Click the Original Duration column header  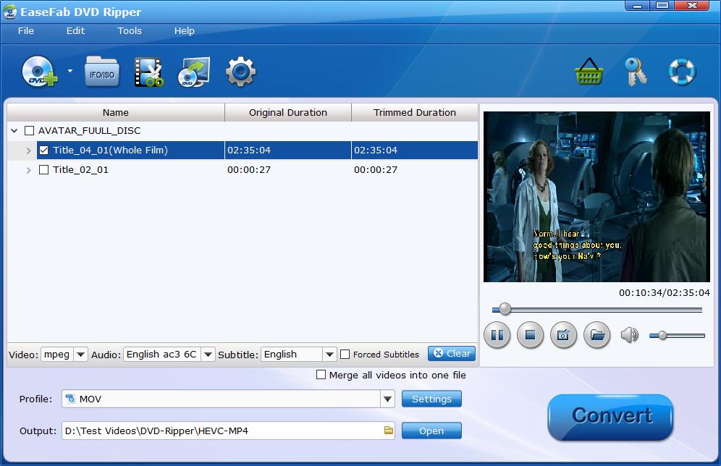(288, 113)
